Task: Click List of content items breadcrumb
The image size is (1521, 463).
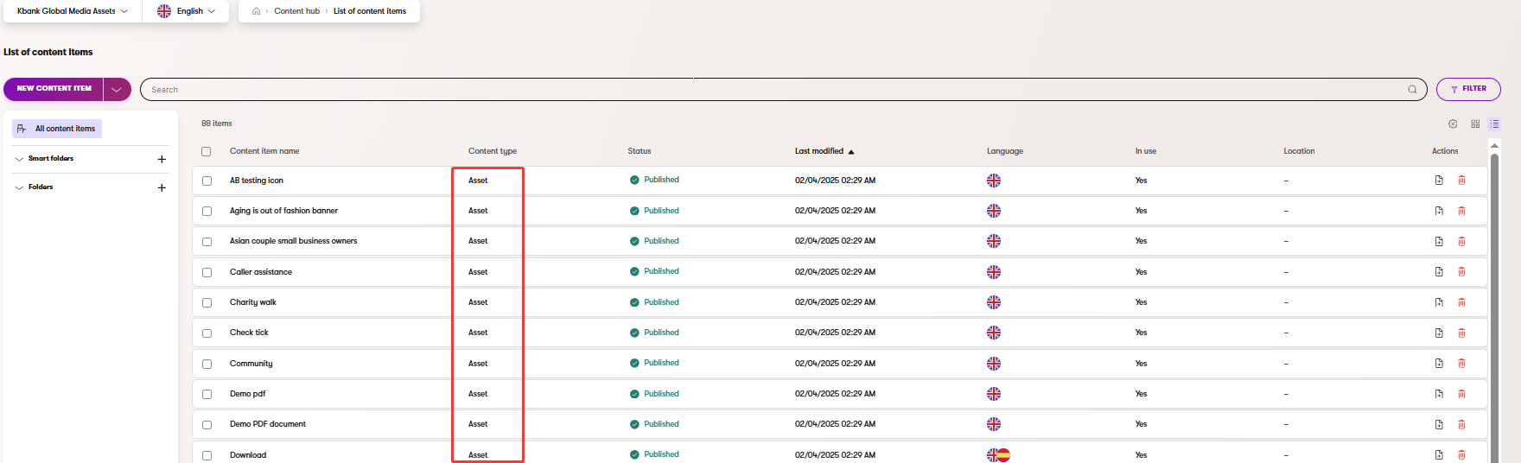Action: pos(370,11)
